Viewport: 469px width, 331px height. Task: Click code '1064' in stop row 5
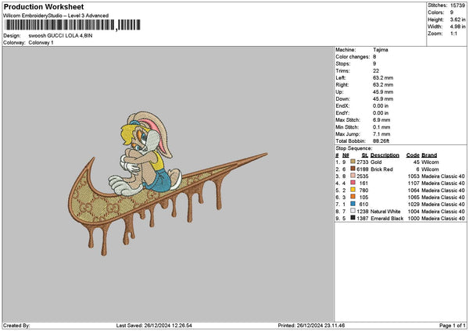[414, 190]
